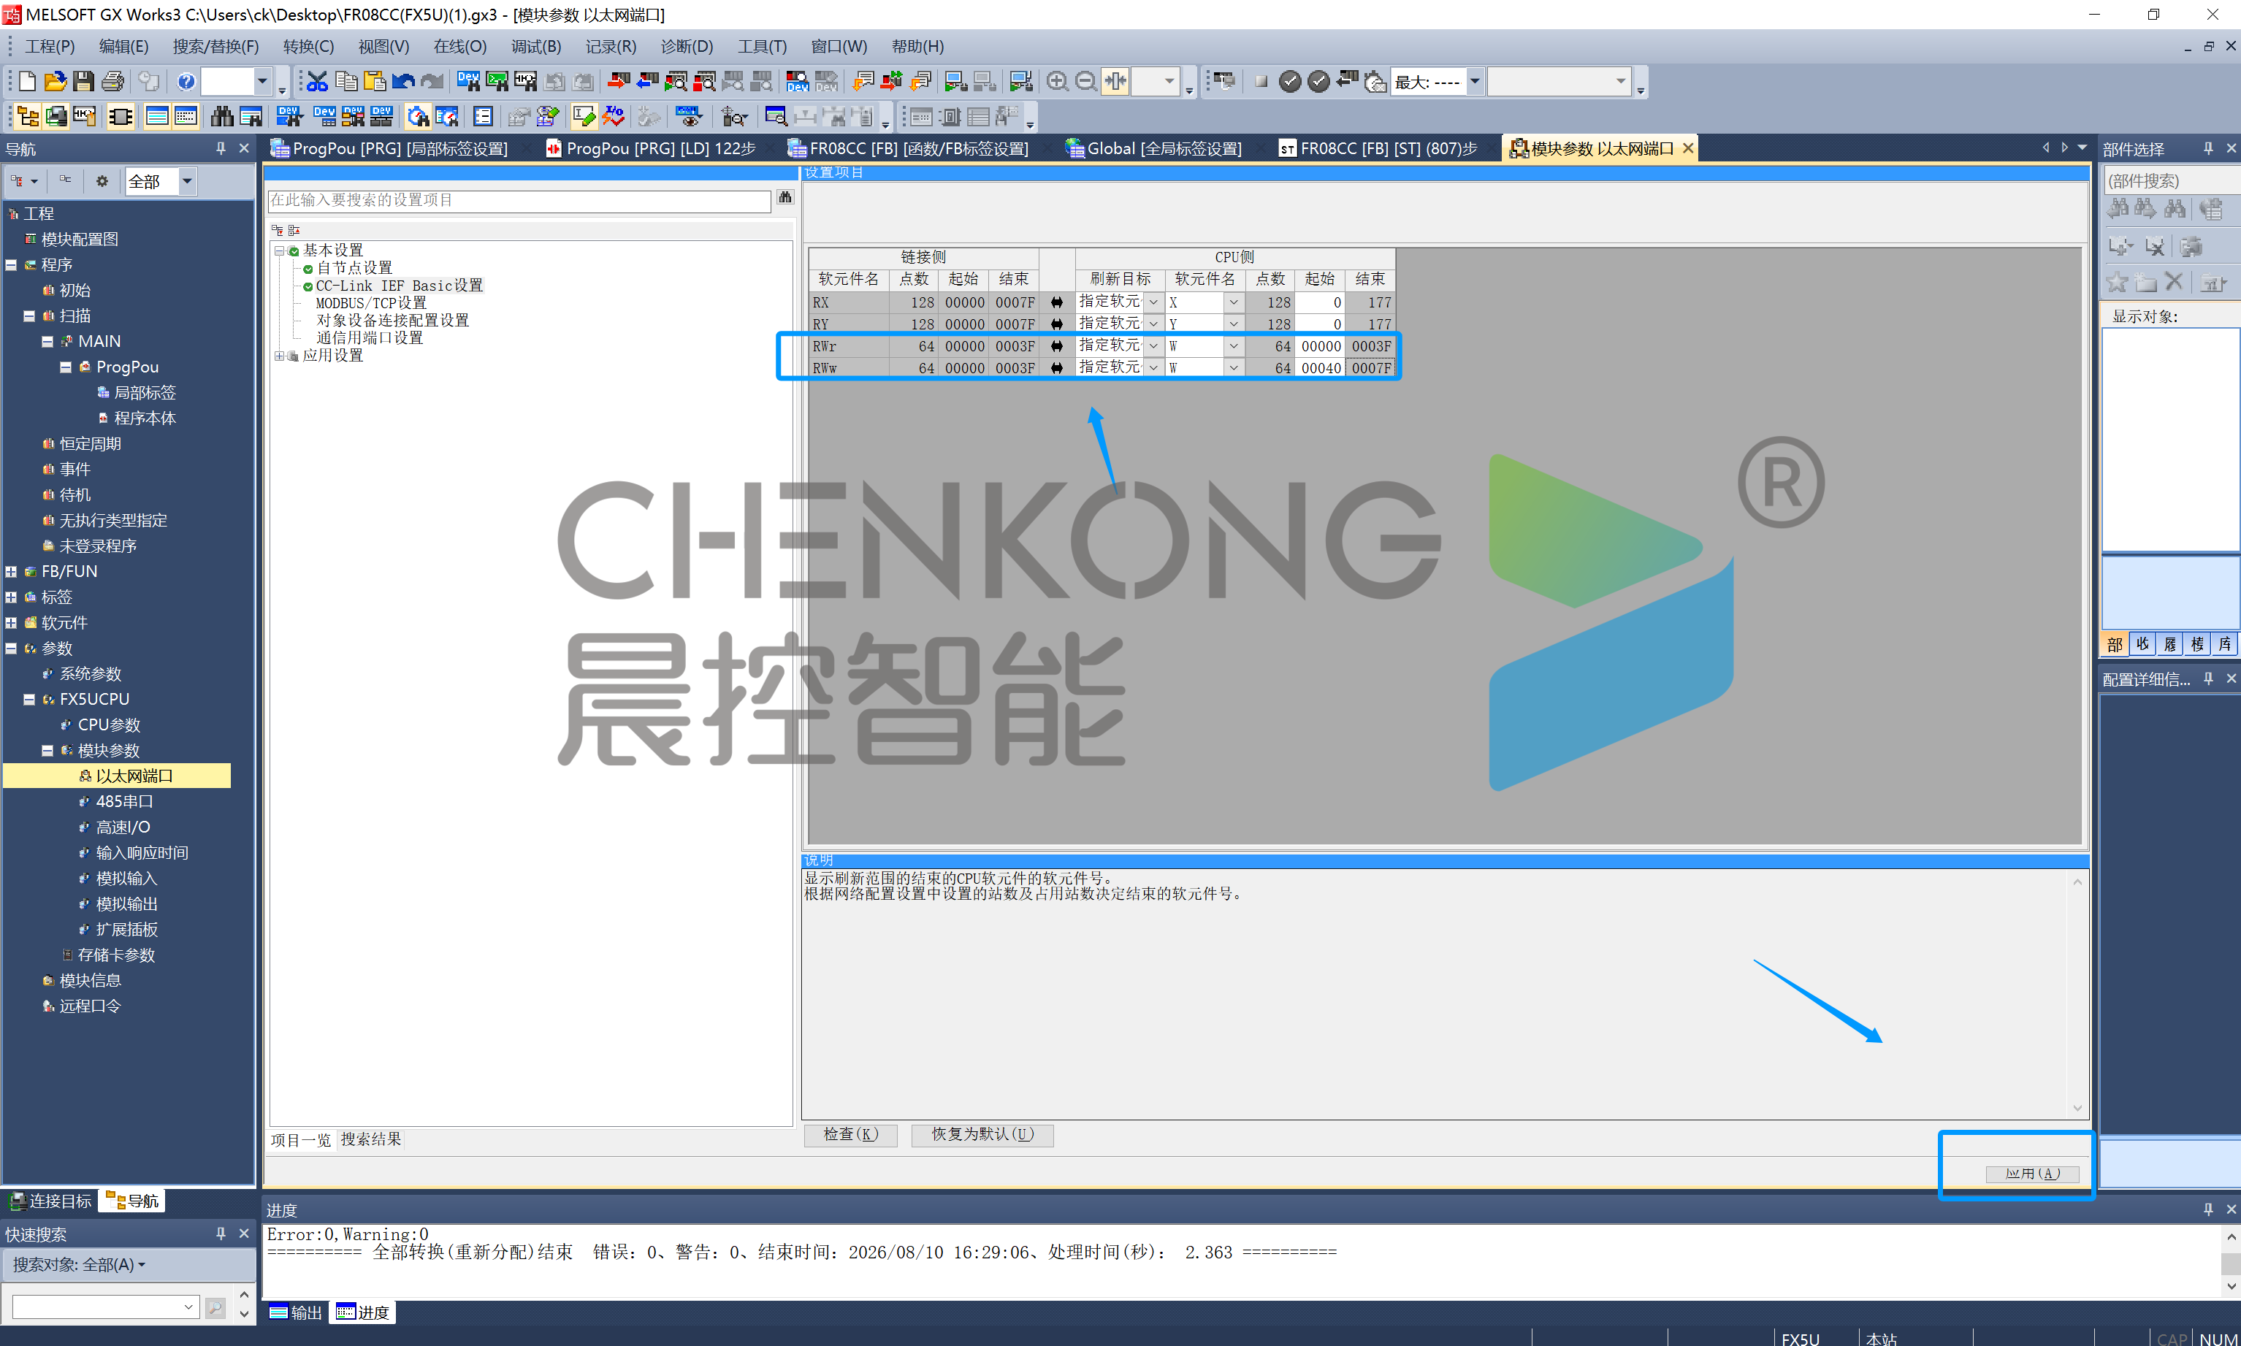Select MODBUS/TCP设置 in settings tree
The width and height of the screenshot is (2241, 1346).
pos(371,303)
